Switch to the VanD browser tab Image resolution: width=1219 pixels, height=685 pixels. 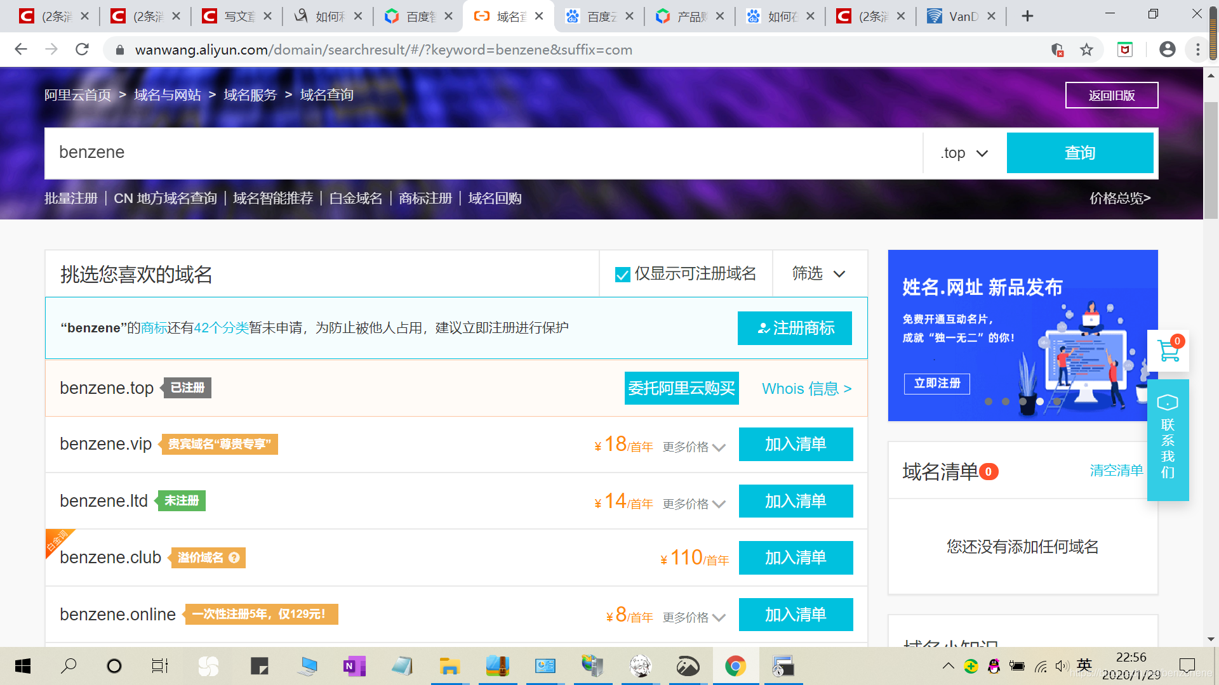point(959,16)
